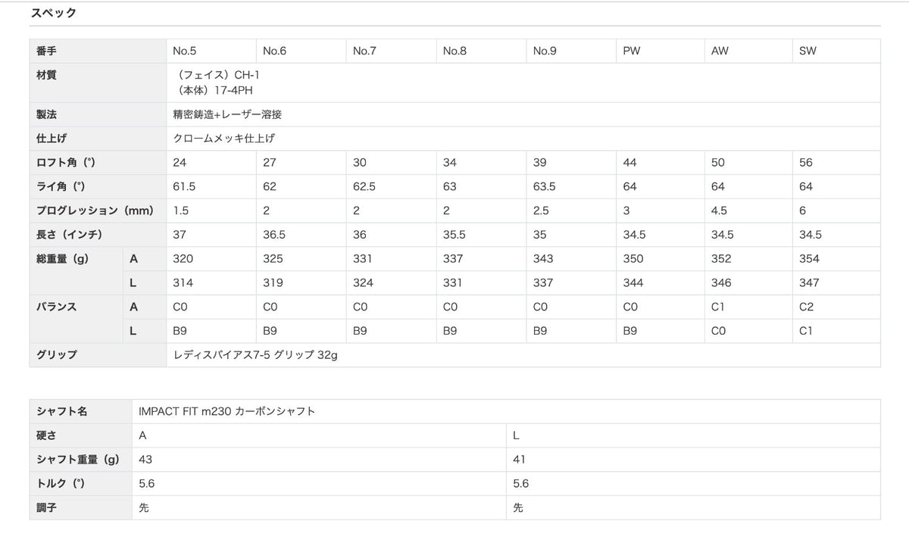
Task: Click the 調子 row label
Action: click(47, 507)
